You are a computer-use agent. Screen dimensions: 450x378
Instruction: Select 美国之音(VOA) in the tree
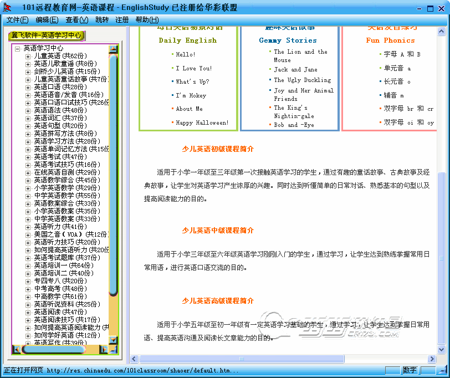point(57,234)
